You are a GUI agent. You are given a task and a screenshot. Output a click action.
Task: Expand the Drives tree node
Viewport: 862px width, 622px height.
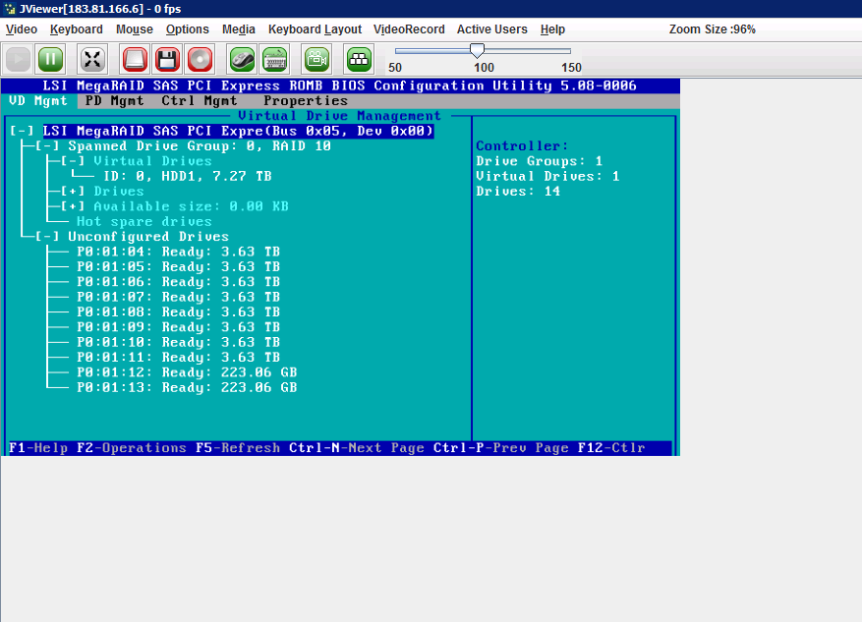[73, 192]
